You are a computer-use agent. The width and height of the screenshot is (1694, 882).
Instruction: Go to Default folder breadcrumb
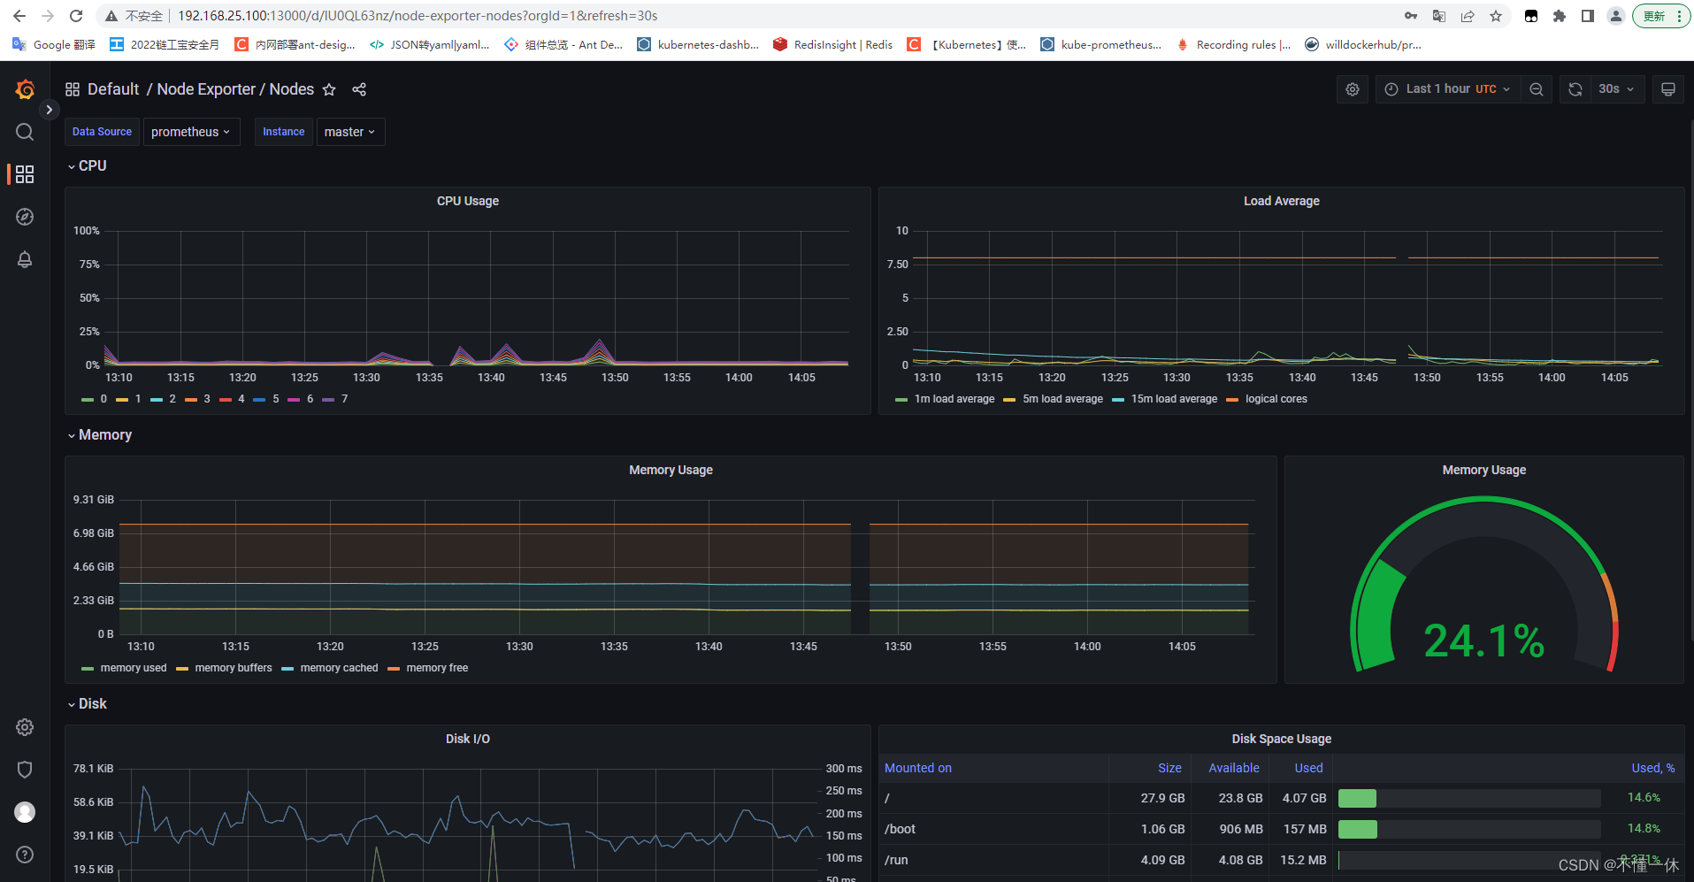pos(113,89)
